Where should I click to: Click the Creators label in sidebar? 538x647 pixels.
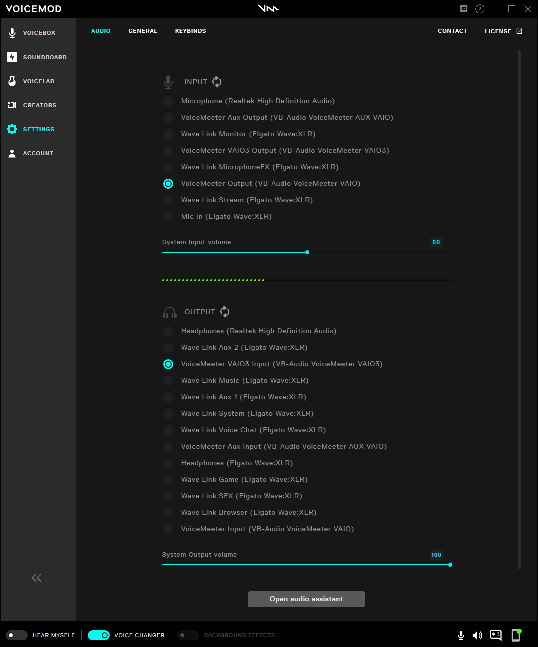tap(40, 105)
